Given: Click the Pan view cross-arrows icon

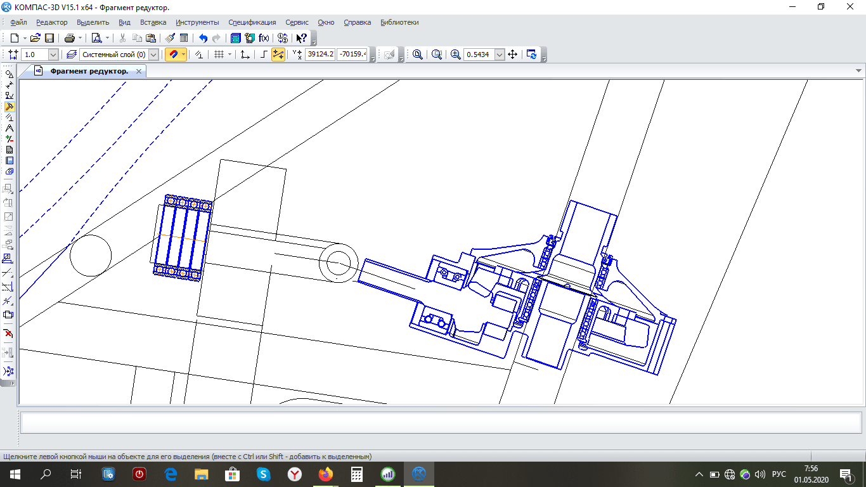Looking at the screenshot, I should tap(513, 55).
